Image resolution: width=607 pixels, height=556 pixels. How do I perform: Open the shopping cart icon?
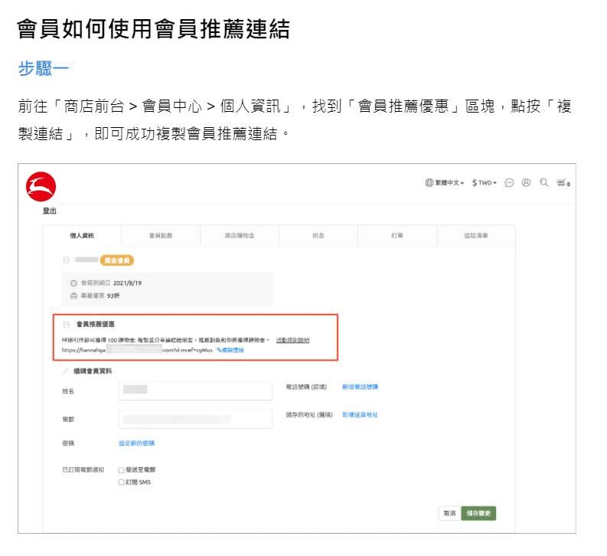[564, 183]
